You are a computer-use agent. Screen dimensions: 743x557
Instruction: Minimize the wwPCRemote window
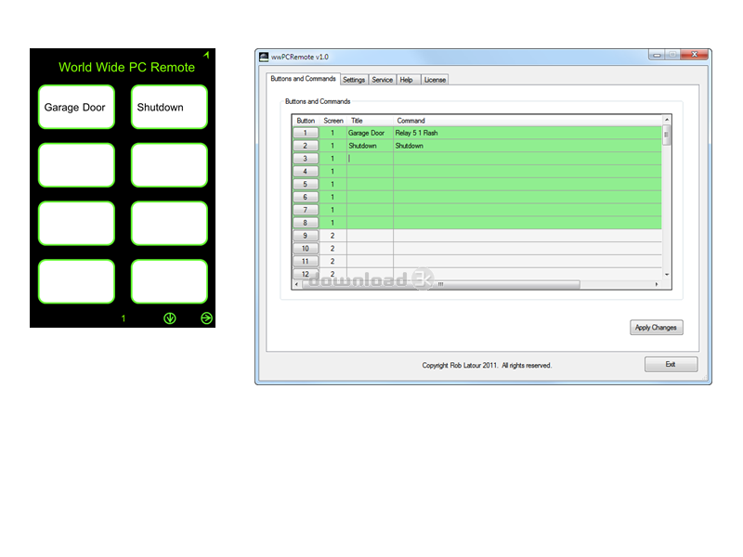[x=657, y=55]
